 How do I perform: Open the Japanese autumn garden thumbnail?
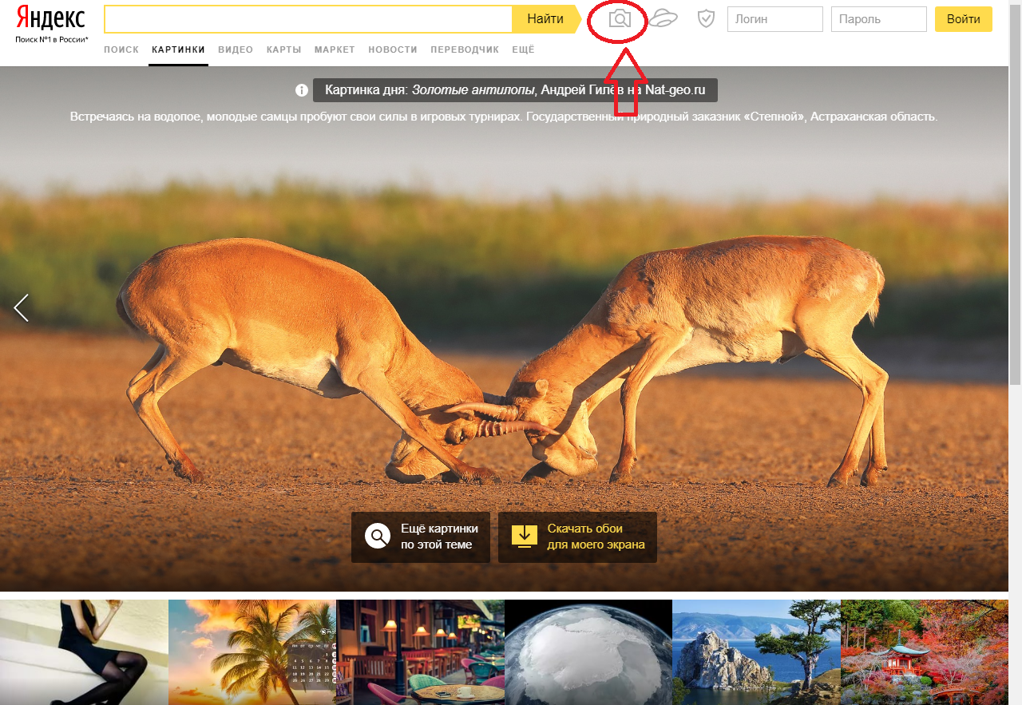(925, 652)
